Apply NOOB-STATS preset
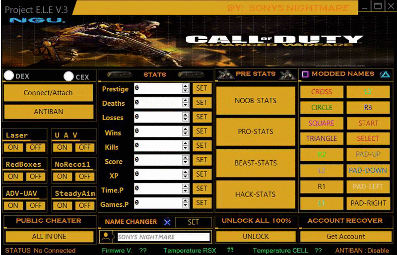 tap(256, 101)
